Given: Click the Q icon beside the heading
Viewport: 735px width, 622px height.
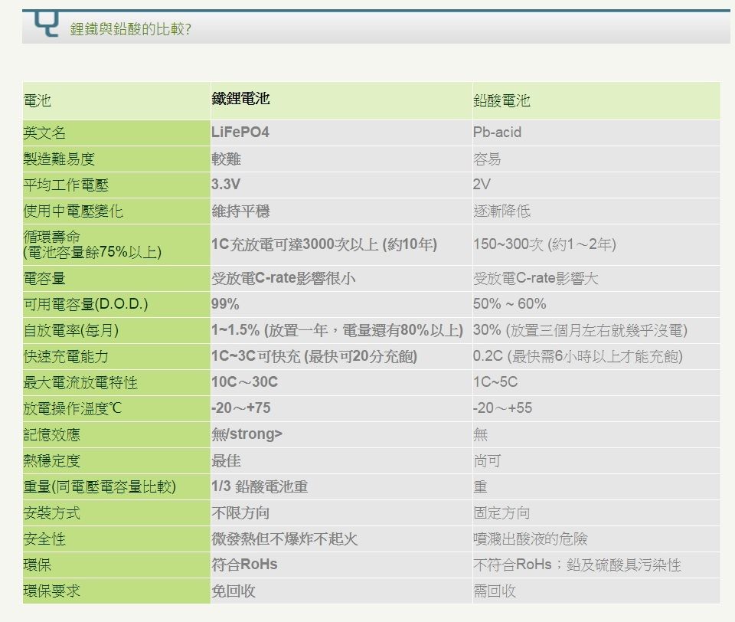Looking at the screenshot, I should (47, 27).
